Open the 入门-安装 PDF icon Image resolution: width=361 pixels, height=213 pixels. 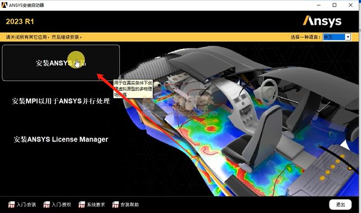pos(11,205)
